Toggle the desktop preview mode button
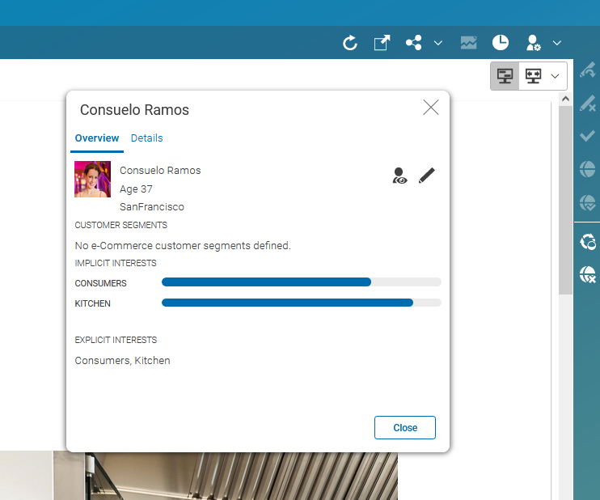Viewport: 600px width, 500px height. pos(505,76)
